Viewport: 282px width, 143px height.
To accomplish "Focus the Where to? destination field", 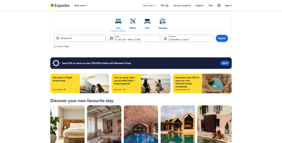I will tap(80, 38).
